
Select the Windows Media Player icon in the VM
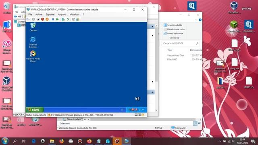click(33, 56)
